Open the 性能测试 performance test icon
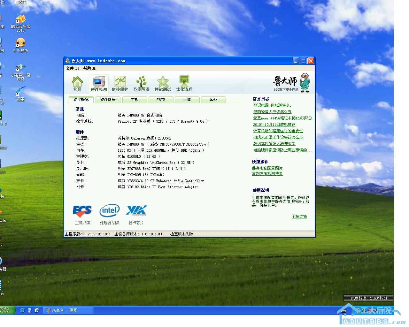Viewport: 409px width, 327px height. coord(163,84)
